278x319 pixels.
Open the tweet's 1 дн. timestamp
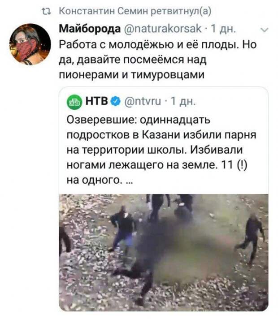223,29
